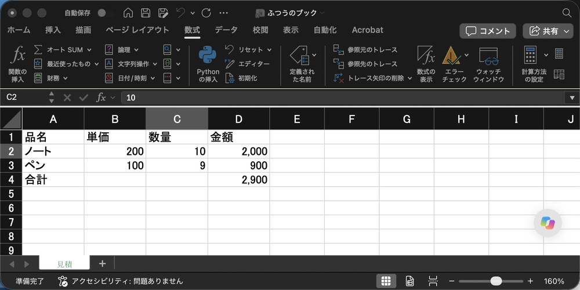Screen dimensions: 580x290
Task: Open the Review (校閲) tab
Action: (260, 30)
